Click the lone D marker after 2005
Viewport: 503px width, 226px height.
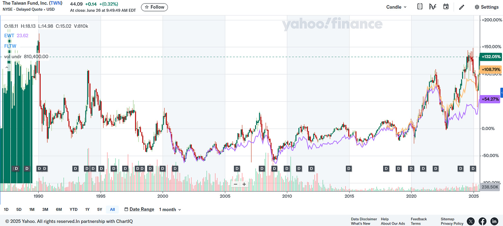pos(237,169)
